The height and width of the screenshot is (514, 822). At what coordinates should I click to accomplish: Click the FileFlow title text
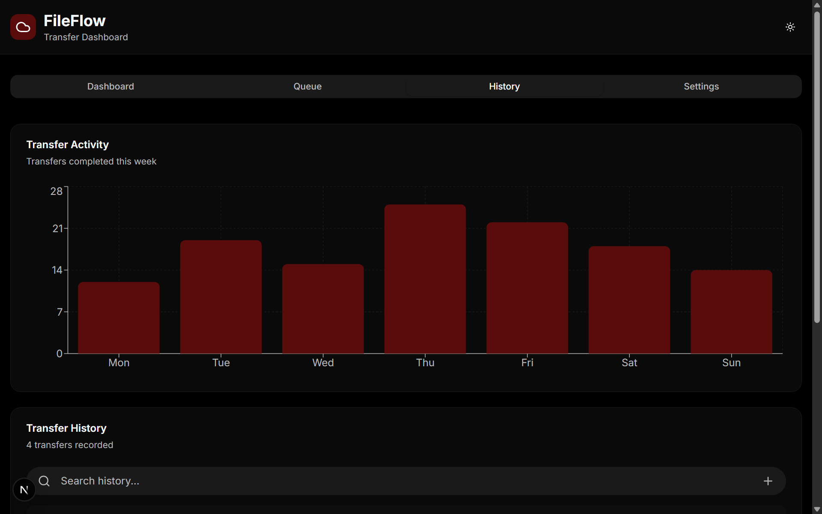(x=74, y=21)
